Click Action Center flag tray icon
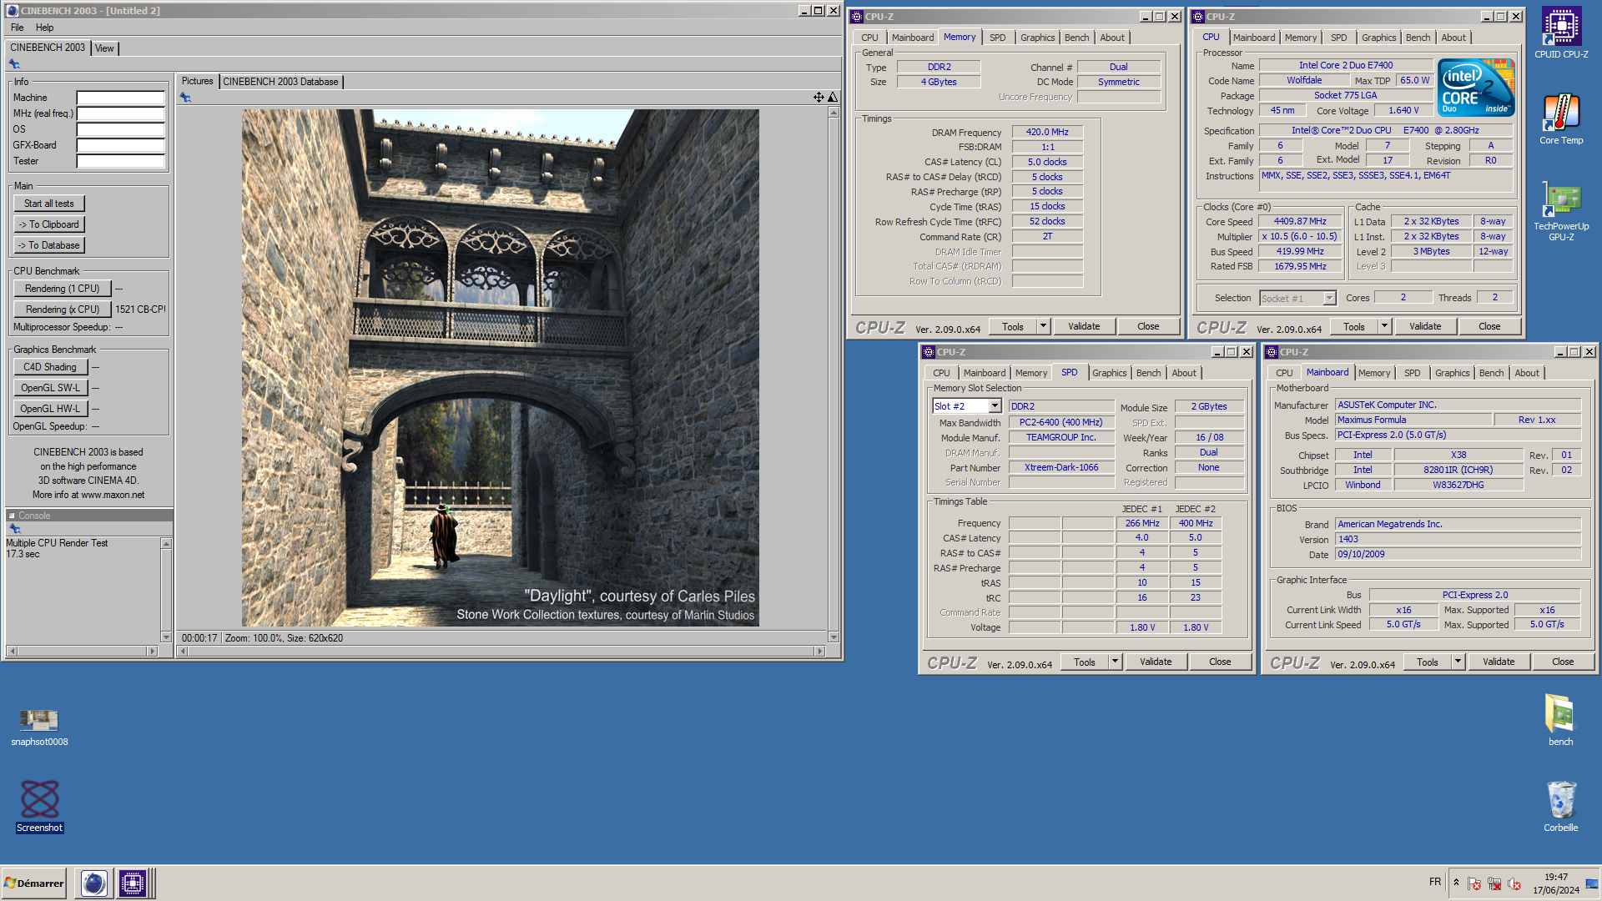 click(x=1474, y=883)
